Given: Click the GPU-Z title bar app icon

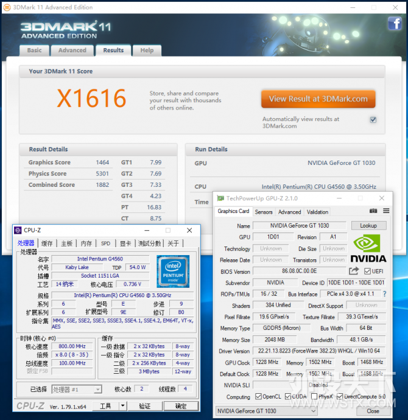Looking at the screenshot, I should pos(220,198).
